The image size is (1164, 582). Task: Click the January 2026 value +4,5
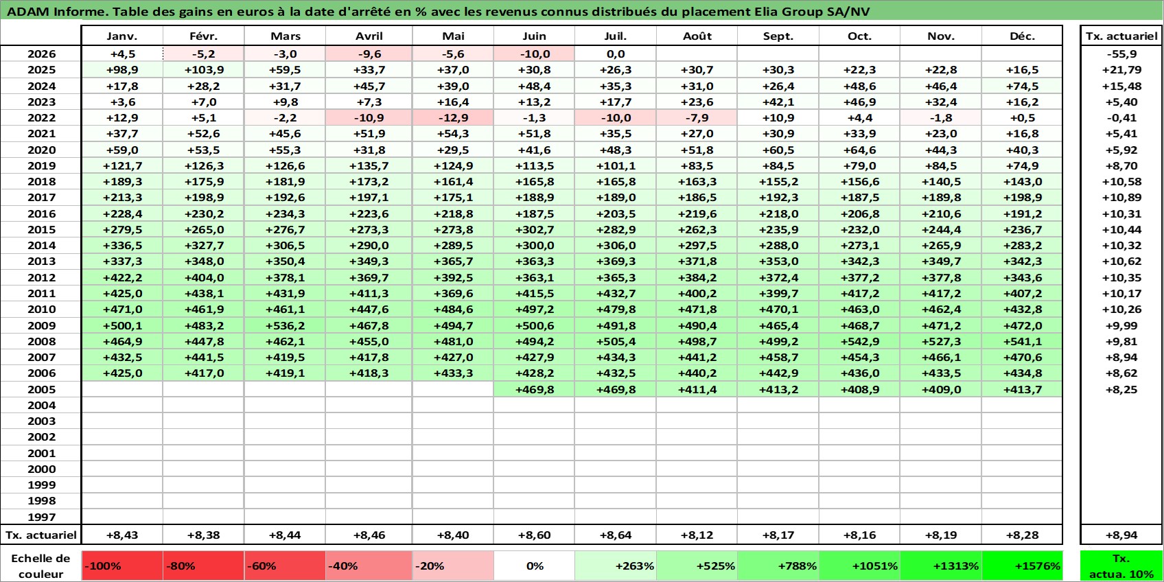click(x=122, y=54)
